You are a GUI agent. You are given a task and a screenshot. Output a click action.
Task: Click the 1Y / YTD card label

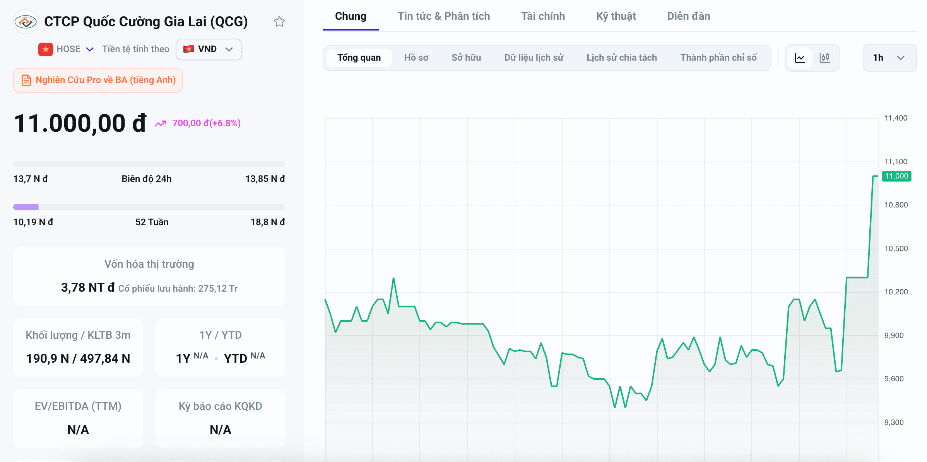[x=221, y=335]
